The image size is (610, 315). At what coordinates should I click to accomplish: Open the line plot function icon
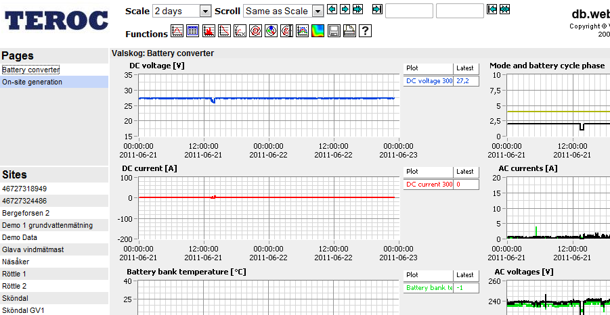(177, 30)
